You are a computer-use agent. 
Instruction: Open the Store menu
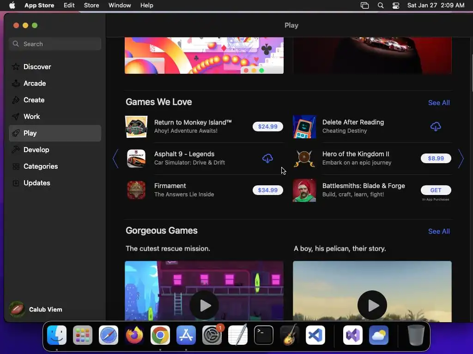(91, 6)
